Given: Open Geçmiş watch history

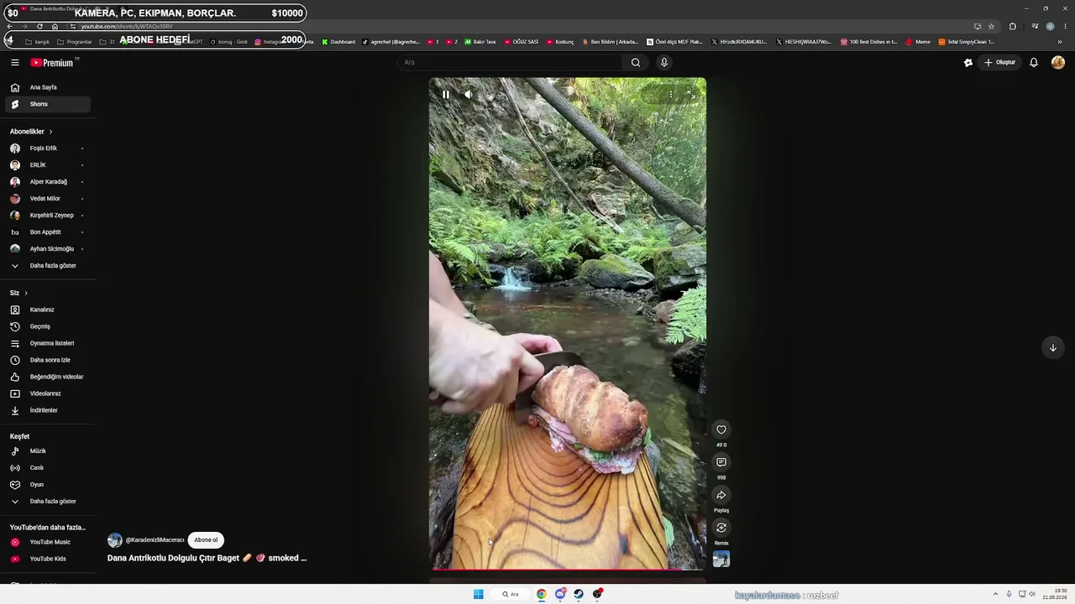Looking at the screenshot, I should click(x=48, y=326).
